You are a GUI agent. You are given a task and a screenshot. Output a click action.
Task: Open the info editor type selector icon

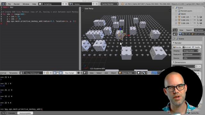pos(4,4)
